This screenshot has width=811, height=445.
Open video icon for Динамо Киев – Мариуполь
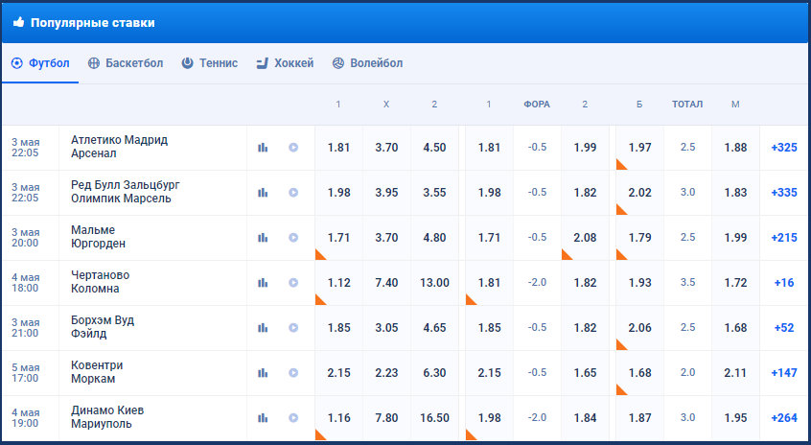(293, 417)
